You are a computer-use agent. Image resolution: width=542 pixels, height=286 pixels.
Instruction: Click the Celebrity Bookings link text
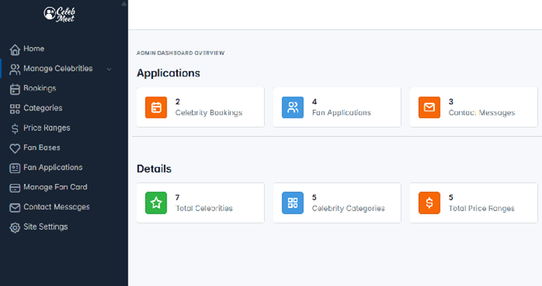(x=209, y=113)
